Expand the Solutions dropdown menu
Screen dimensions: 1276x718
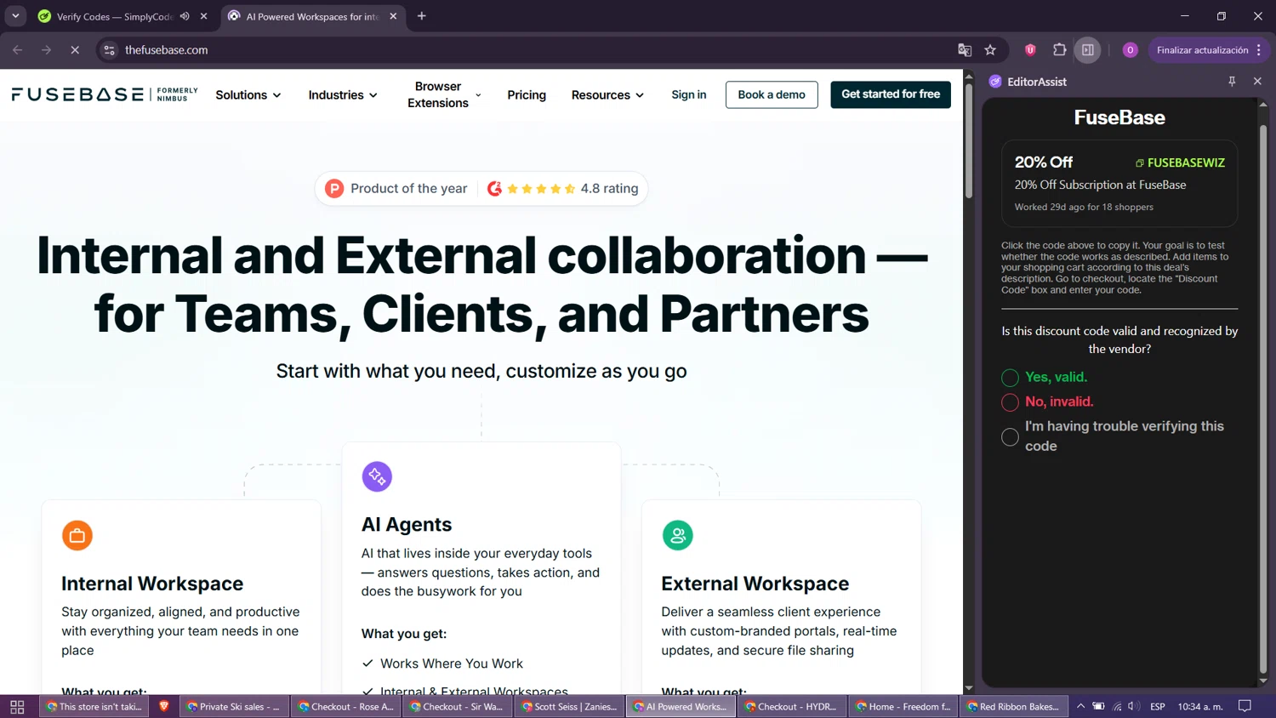[248, 95]
